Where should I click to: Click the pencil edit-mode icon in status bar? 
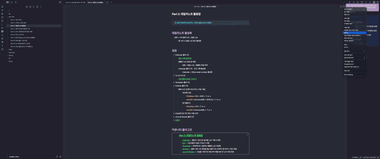tap(360, 157)
